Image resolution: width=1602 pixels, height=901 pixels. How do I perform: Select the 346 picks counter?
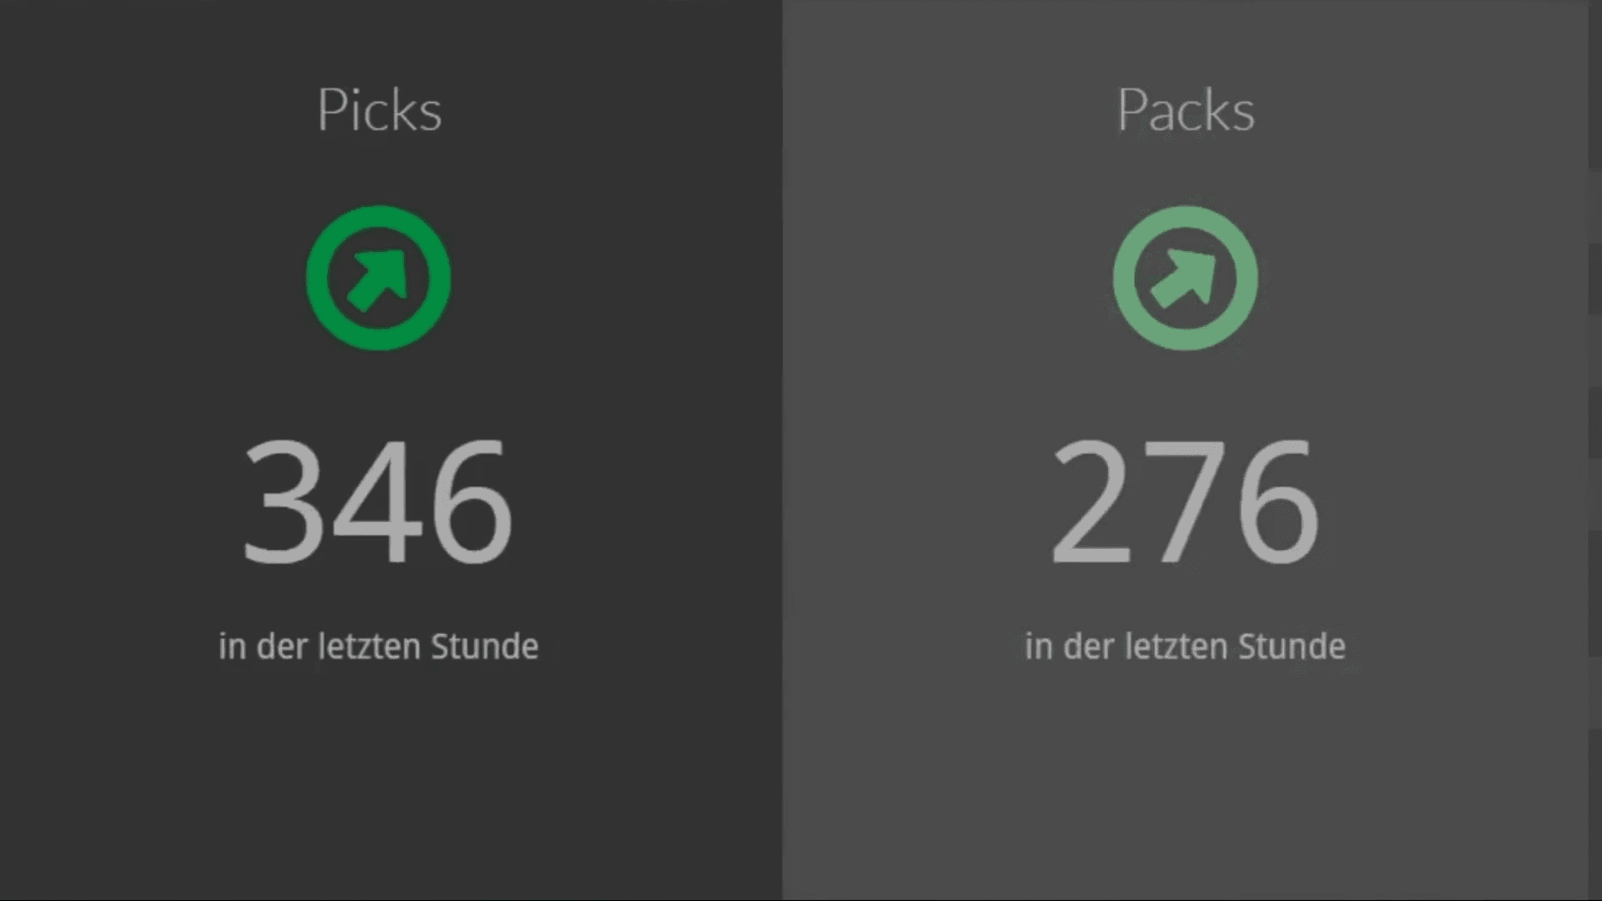(378, 501)
